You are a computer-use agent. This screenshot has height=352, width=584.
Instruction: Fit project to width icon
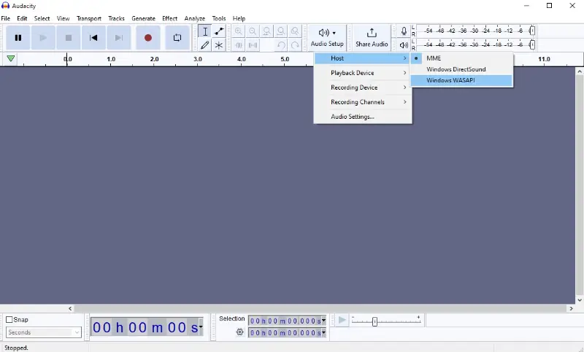(x=281, y=31)
